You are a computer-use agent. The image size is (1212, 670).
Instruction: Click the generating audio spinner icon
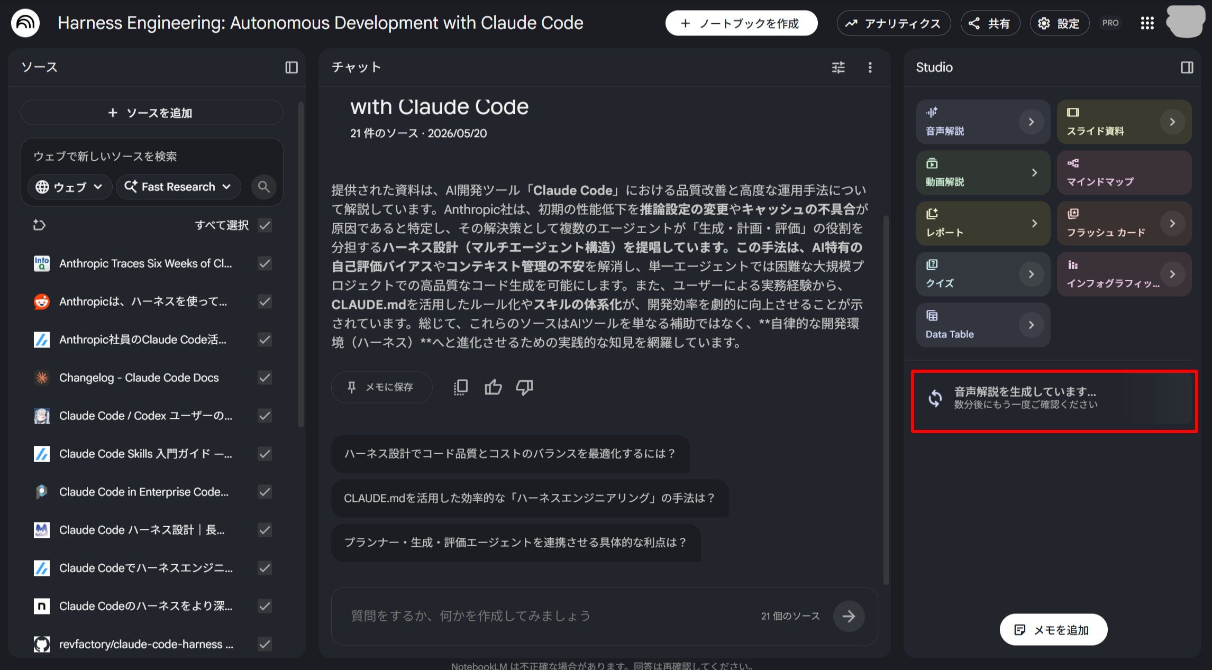pos(935,398)
